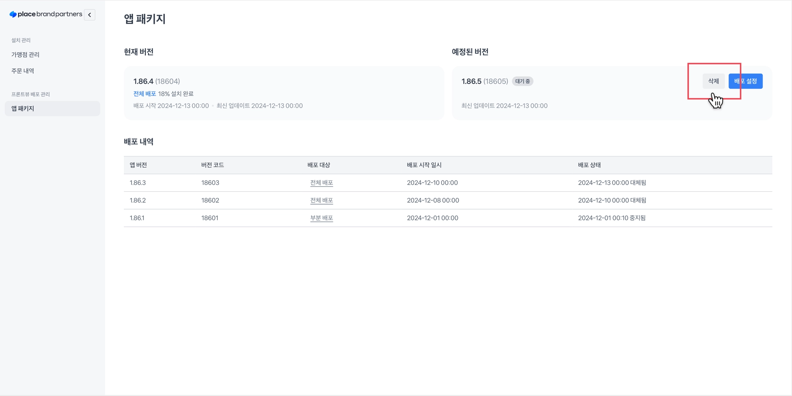Click the 배포 대상 column header

(x=319, y=165)
